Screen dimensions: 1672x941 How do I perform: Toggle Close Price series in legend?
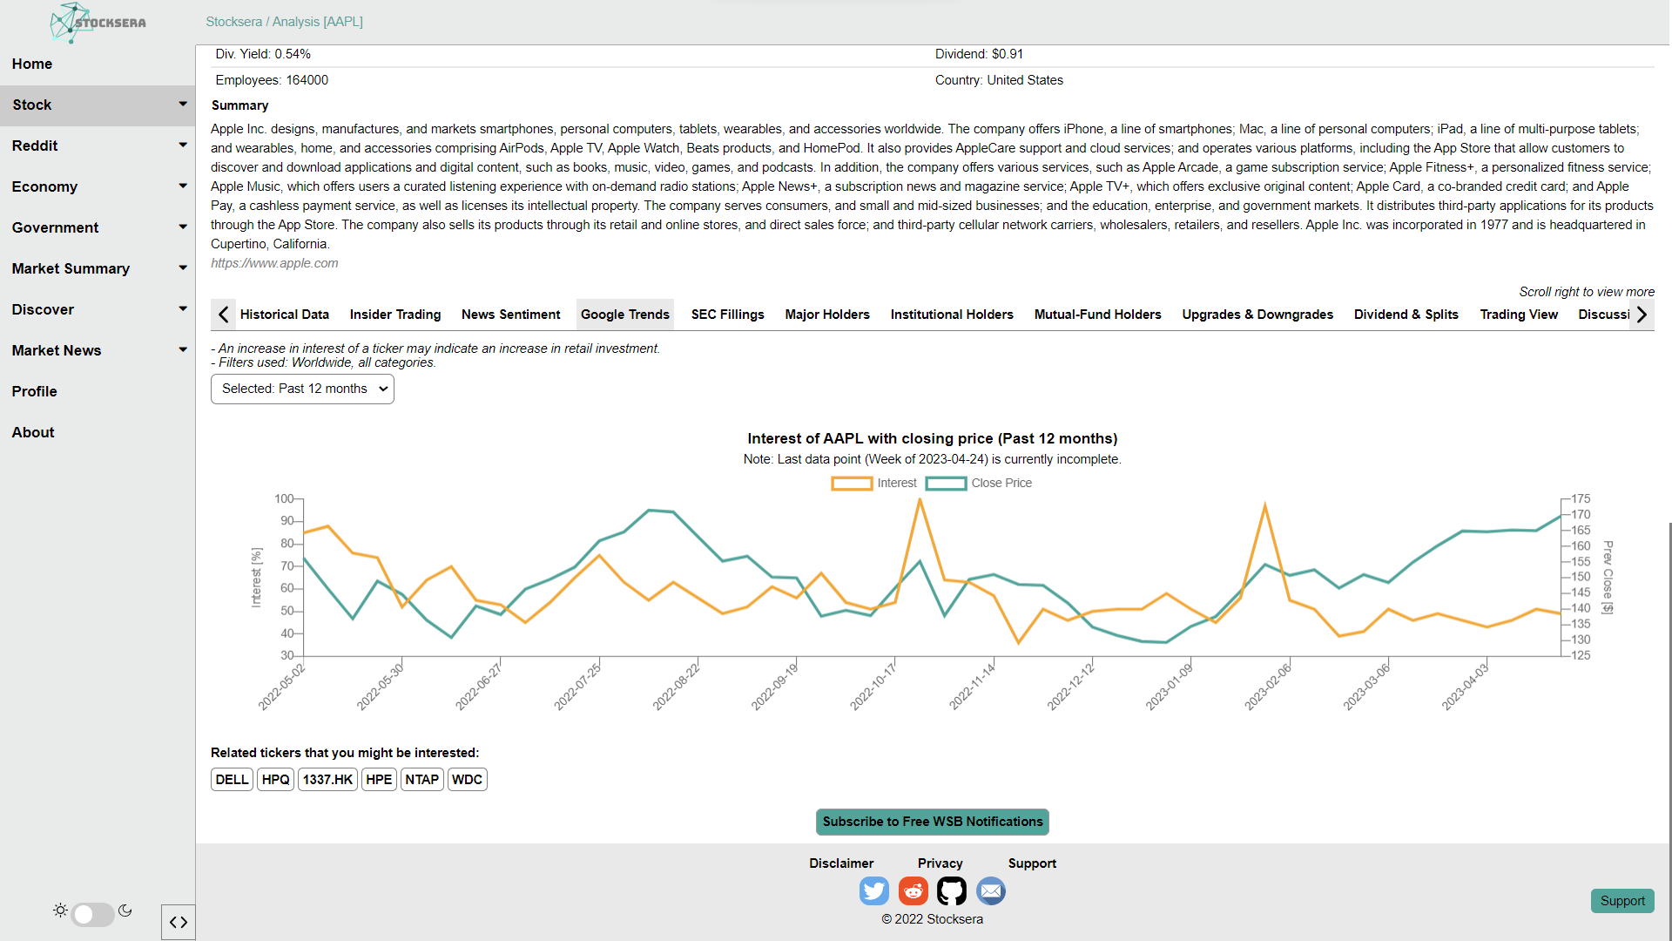point(979,483)
